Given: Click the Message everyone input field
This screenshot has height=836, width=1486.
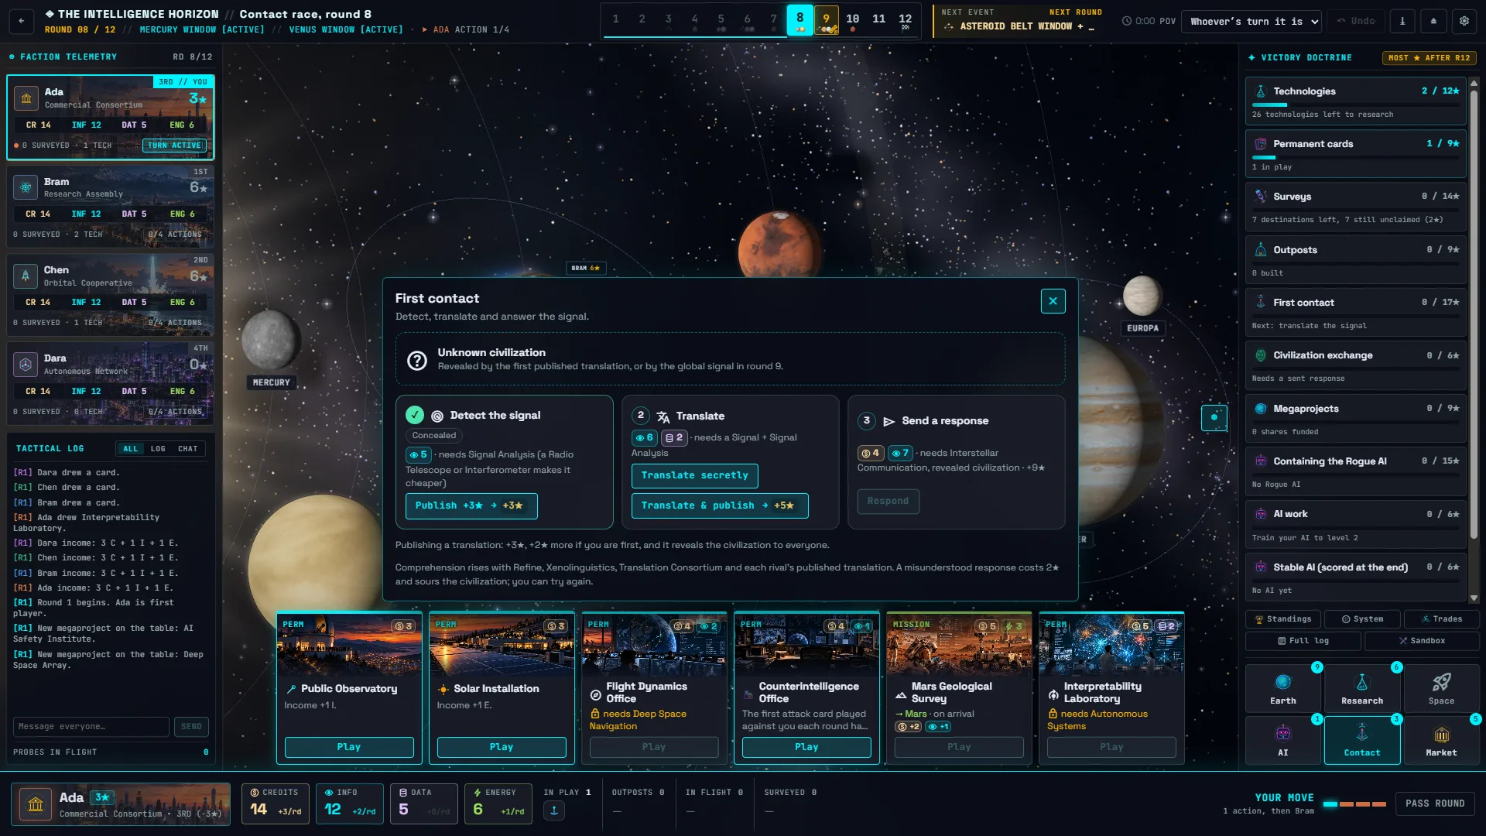Looking at the screenshot, I should point(91,727).
